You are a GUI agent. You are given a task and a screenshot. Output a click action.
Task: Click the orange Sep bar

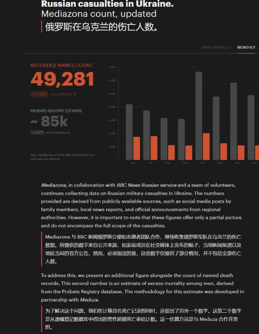(189, 153)
